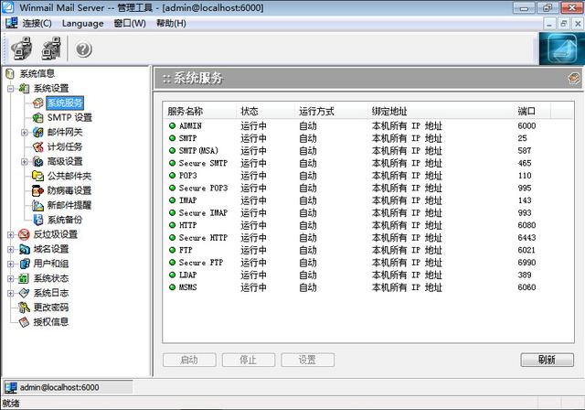585x410 pixels.
Task: Expand the 反垃圾设置 tree node
Action: pyautogui.click(x=11, y=234)
